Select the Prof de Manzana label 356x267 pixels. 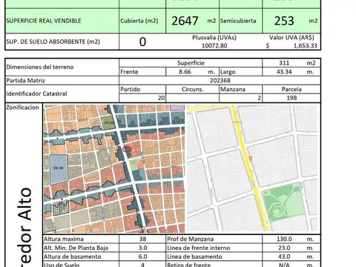click(x=190, y=239)
